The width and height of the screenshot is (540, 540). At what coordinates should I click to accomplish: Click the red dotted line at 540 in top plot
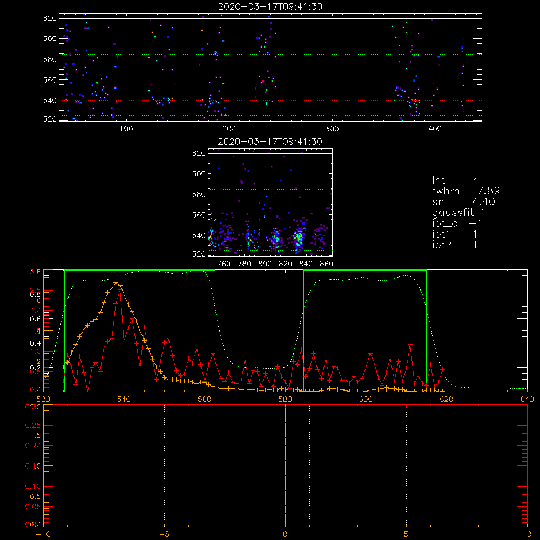pos(271,101)
